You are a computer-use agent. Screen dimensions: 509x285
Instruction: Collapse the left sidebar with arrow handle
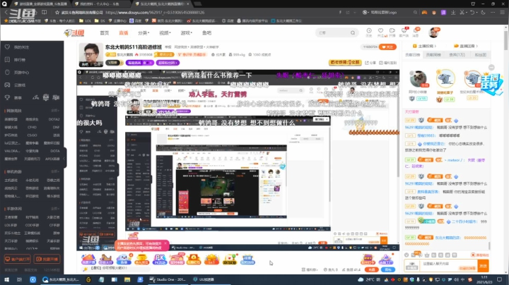coord(64,158)
